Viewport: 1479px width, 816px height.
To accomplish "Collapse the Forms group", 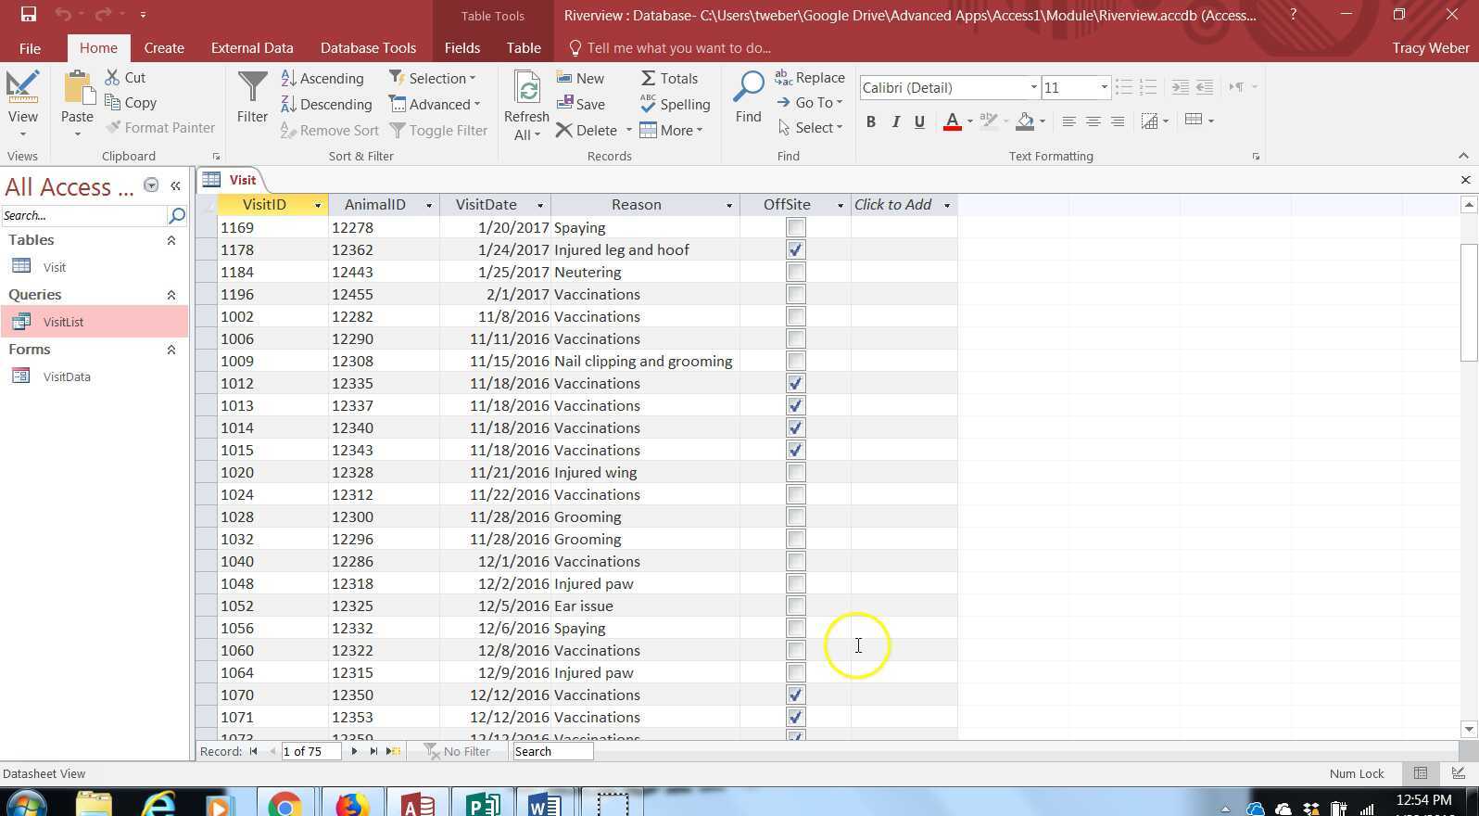I will [171, 350].
